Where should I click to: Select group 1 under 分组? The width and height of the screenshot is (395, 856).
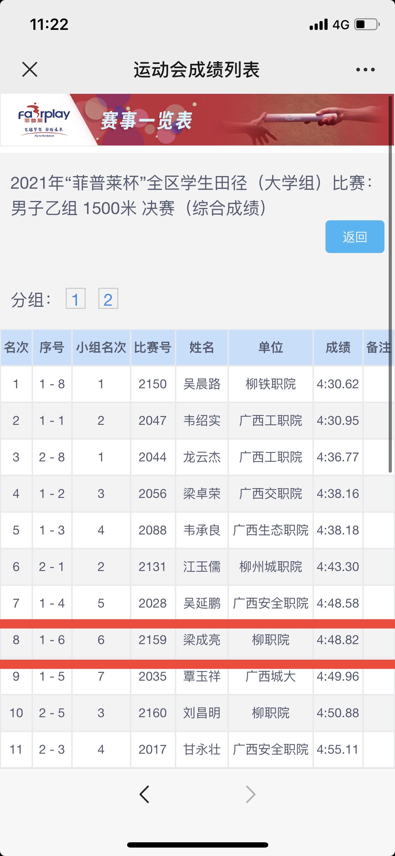75,299
